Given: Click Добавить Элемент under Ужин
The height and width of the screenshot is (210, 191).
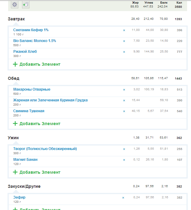Looking at the screenshot, I should point(37,172).
